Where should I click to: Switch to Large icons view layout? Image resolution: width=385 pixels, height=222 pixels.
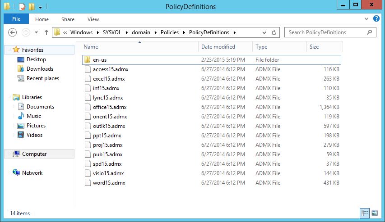pyautogui.click(x=375, y=213)
